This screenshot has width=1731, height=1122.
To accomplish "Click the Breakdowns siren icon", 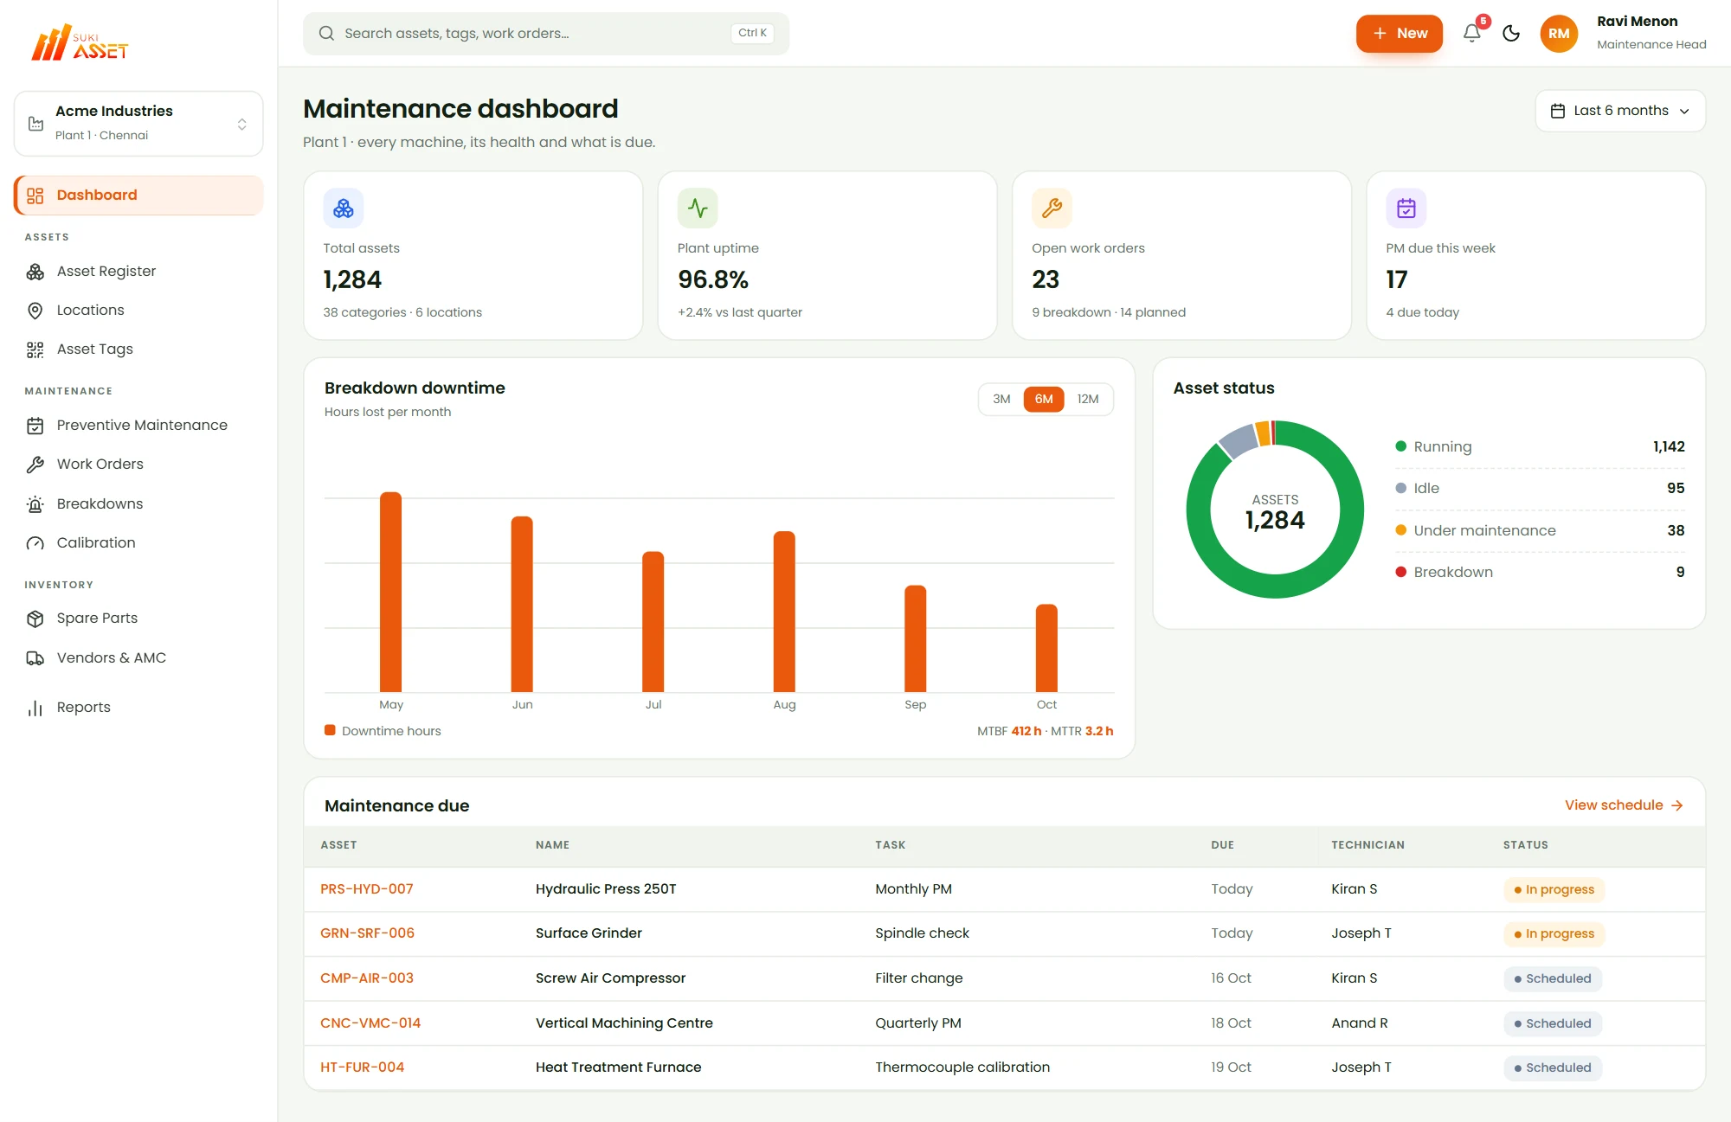I will pyautogui.click(x=35, y=504).
